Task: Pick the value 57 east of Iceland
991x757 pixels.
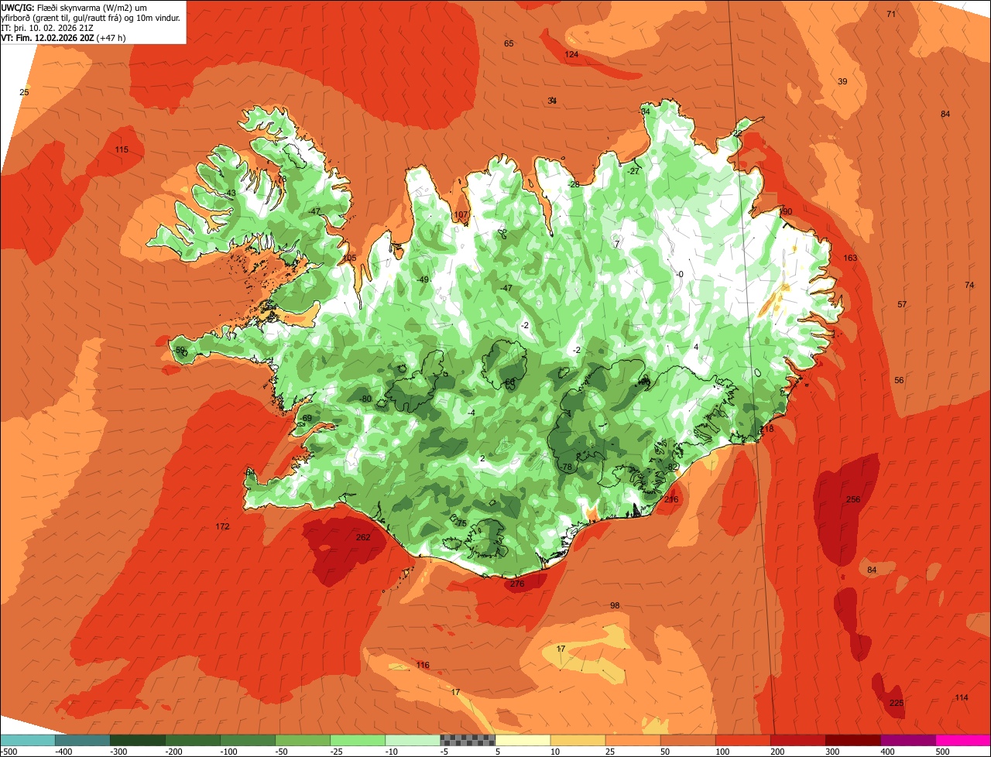Action: click(x=902, y=304)
